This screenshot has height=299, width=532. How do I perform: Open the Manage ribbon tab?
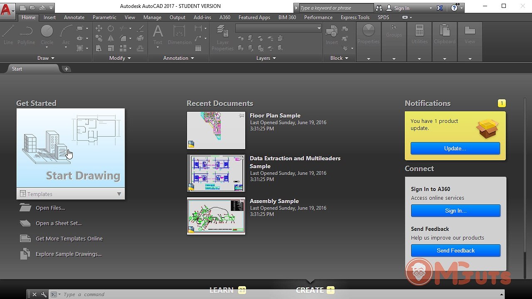pos(152,17)
